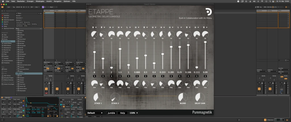Open the Ansicht menu
The width and height of the screenshot is (291, 122).
[49, 1]
